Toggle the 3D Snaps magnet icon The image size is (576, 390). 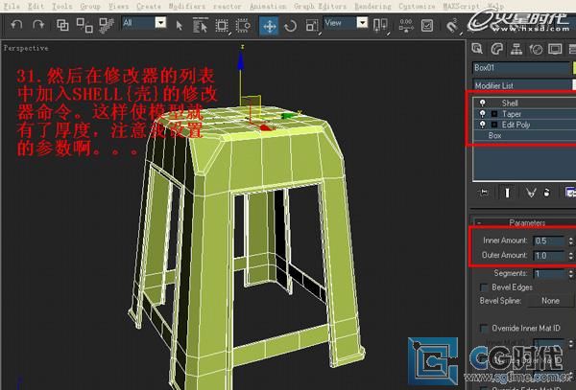pyautogui.click(x=451, y=26)
